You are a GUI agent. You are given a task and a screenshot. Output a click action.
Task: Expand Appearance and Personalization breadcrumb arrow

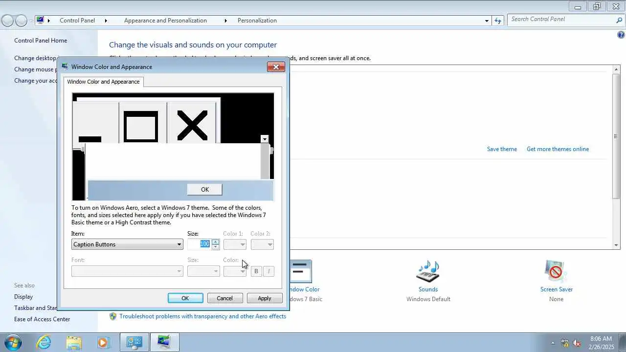click(225, 21)
